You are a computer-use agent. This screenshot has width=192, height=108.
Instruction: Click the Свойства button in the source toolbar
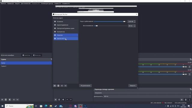click(26, 55)
